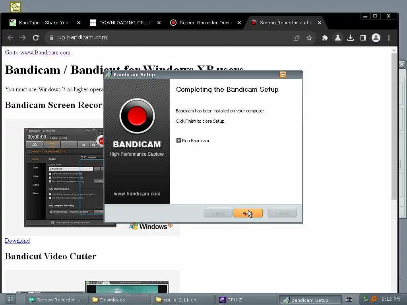
Task: Open the Go to www.Bandicam.com link
Action: coord(38,52)
